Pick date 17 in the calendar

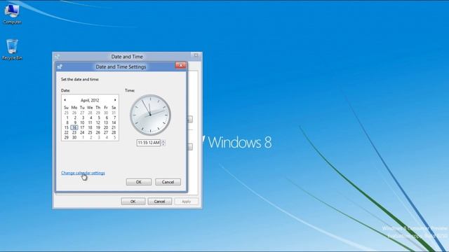82,127
